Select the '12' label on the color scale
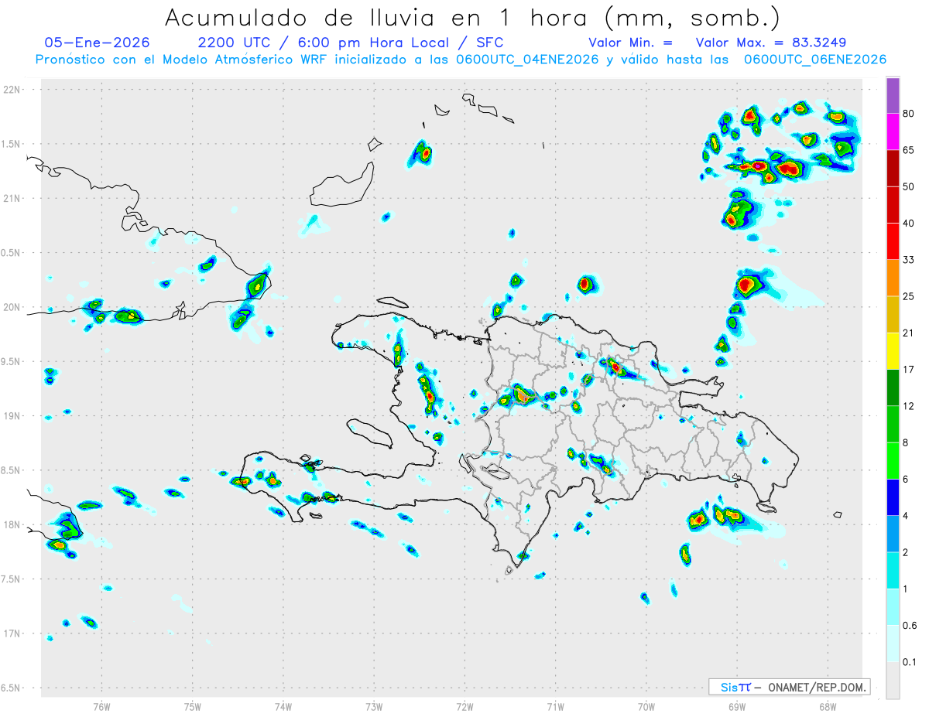The height and width of the screenshot is (717, 929). tap(909, 406)
